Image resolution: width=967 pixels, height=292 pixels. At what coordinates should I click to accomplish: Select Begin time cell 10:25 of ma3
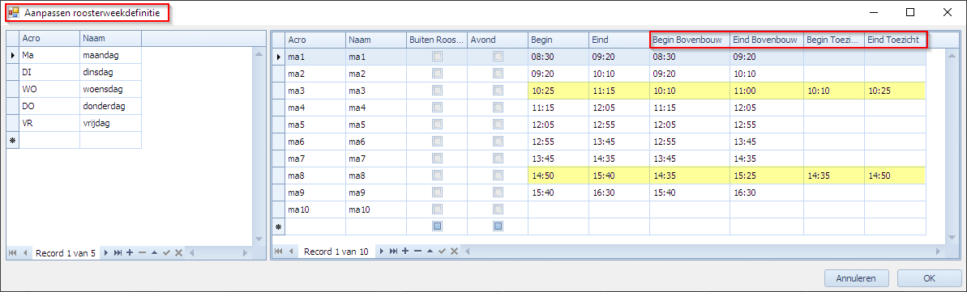click(558, 91)
